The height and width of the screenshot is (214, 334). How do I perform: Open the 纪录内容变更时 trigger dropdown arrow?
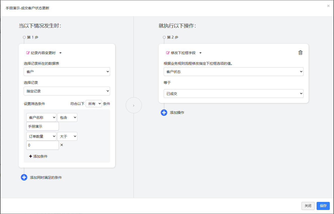60,53
